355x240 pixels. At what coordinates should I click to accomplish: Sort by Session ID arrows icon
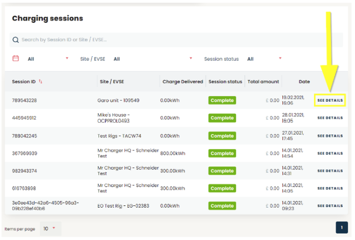pos(41,82)
